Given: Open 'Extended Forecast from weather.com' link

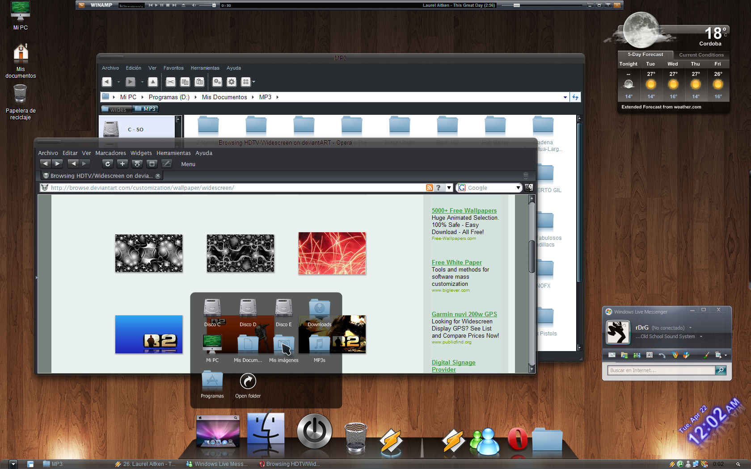Looking at the screenshot, I should pyautogui.click(x=661, y=107).
